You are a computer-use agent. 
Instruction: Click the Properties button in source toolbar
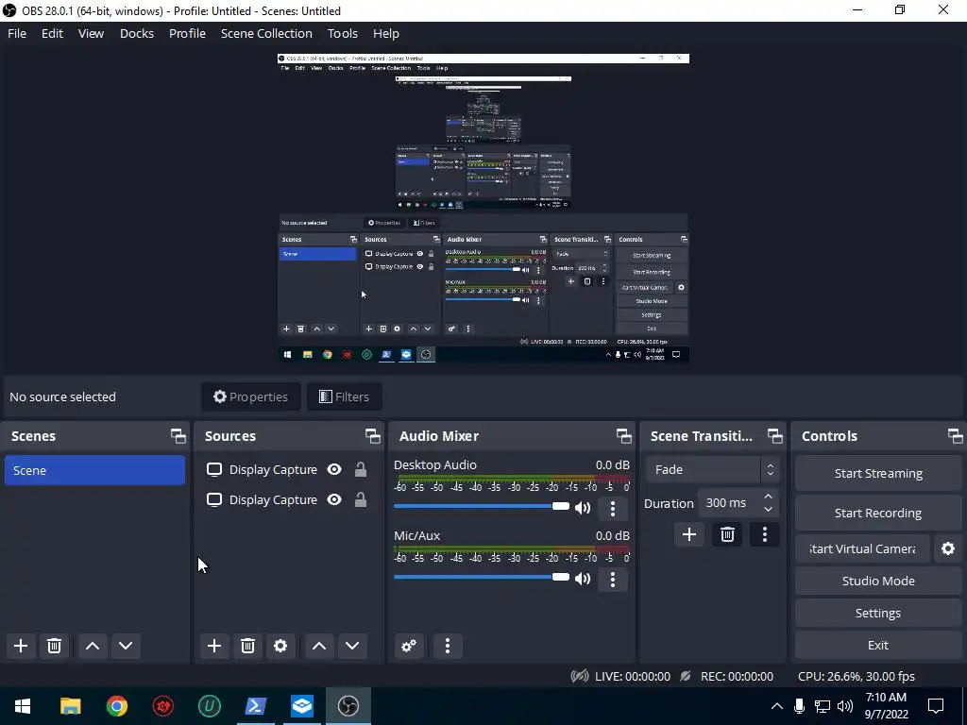point(250,396)
